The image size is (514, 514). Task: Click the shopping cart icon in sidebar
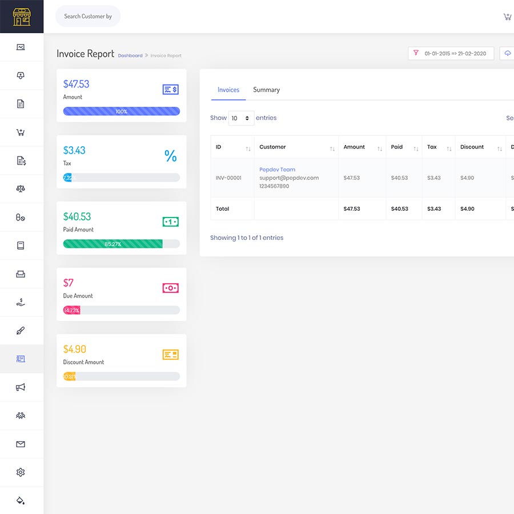pos(21,132)
